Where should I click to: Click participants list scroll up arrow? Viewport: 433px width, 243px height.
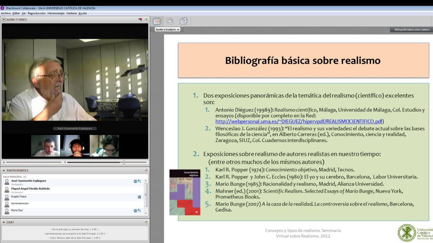click(x=146, y=181)
